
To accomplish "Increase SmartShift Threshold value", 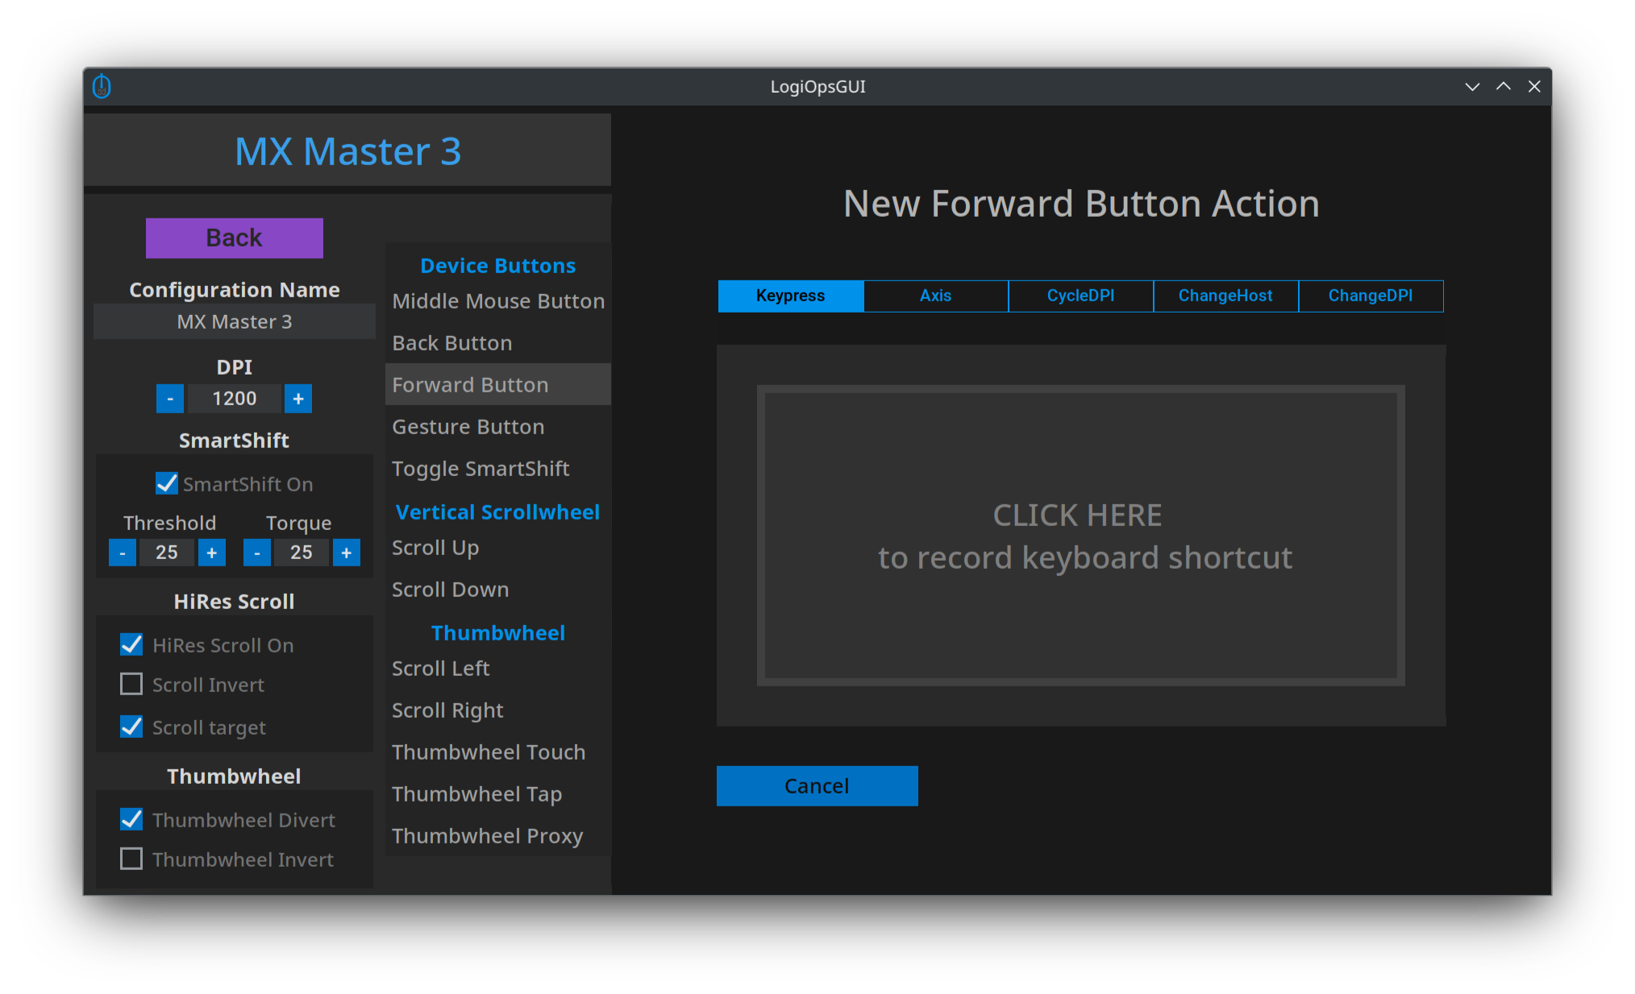I will (x=212, y=553).
